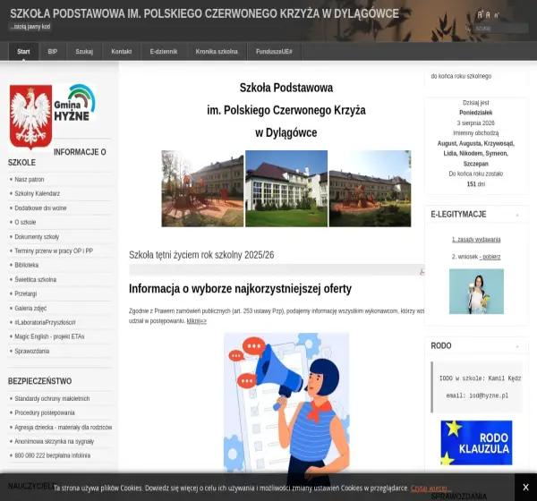Click the E-LEGITYMACJE panel title

(458, 215)
